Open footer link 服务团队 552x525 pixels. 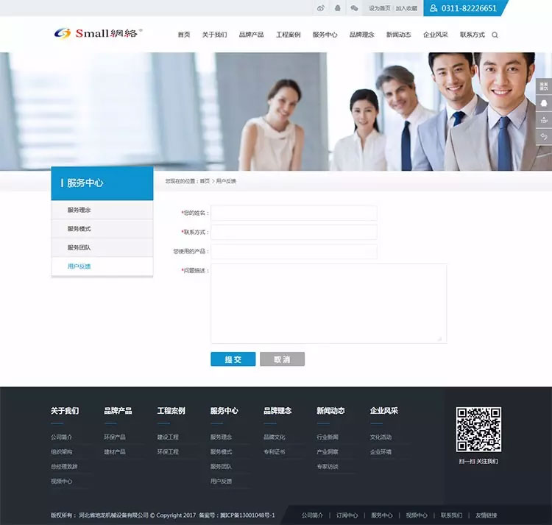click(x=221, y=467)
